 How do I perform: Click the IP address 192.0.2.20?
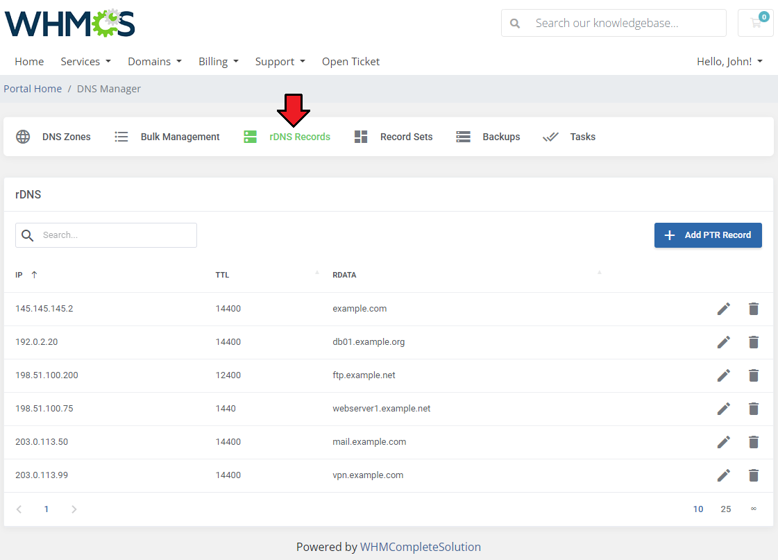[x=37, y=341]
